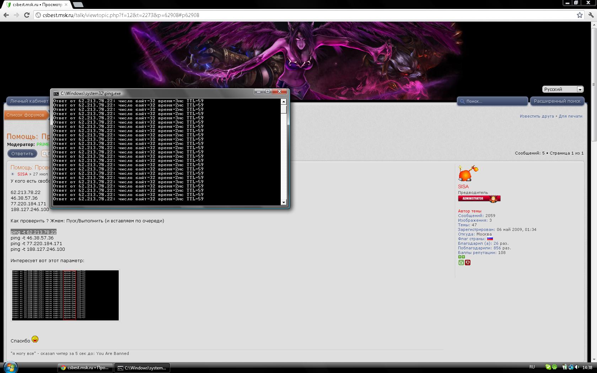Open Расширенный поиск advanced search

tap(557, 101)
